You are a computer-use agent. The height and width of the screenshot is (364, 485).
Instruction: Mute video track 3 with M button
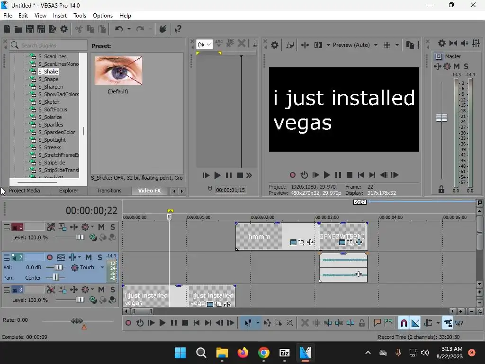click(x=101, y=290)
